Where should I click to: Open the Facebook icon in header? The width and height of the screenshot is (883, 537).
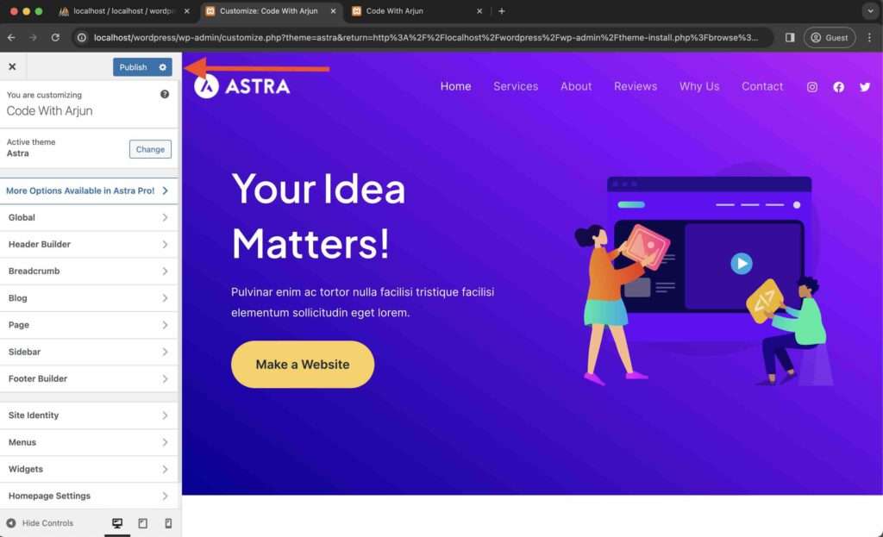pos(838,87)
